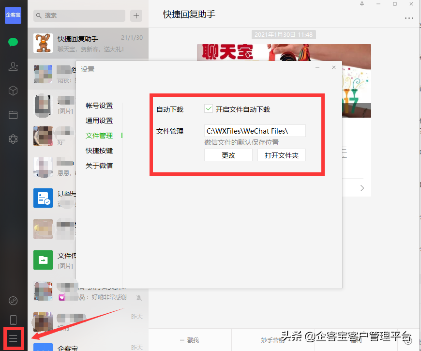Select 关于微信 in settings menu

(x=99, y=166)
